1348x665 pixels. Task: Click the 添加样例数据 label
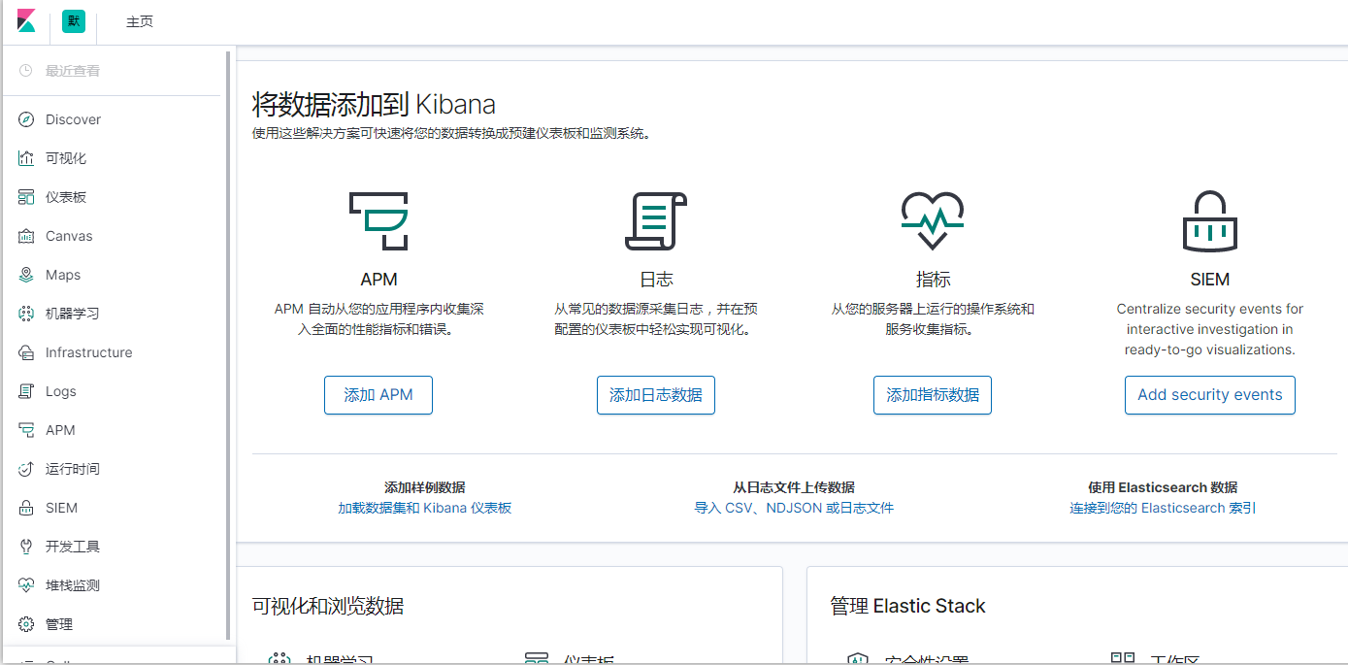425,487
